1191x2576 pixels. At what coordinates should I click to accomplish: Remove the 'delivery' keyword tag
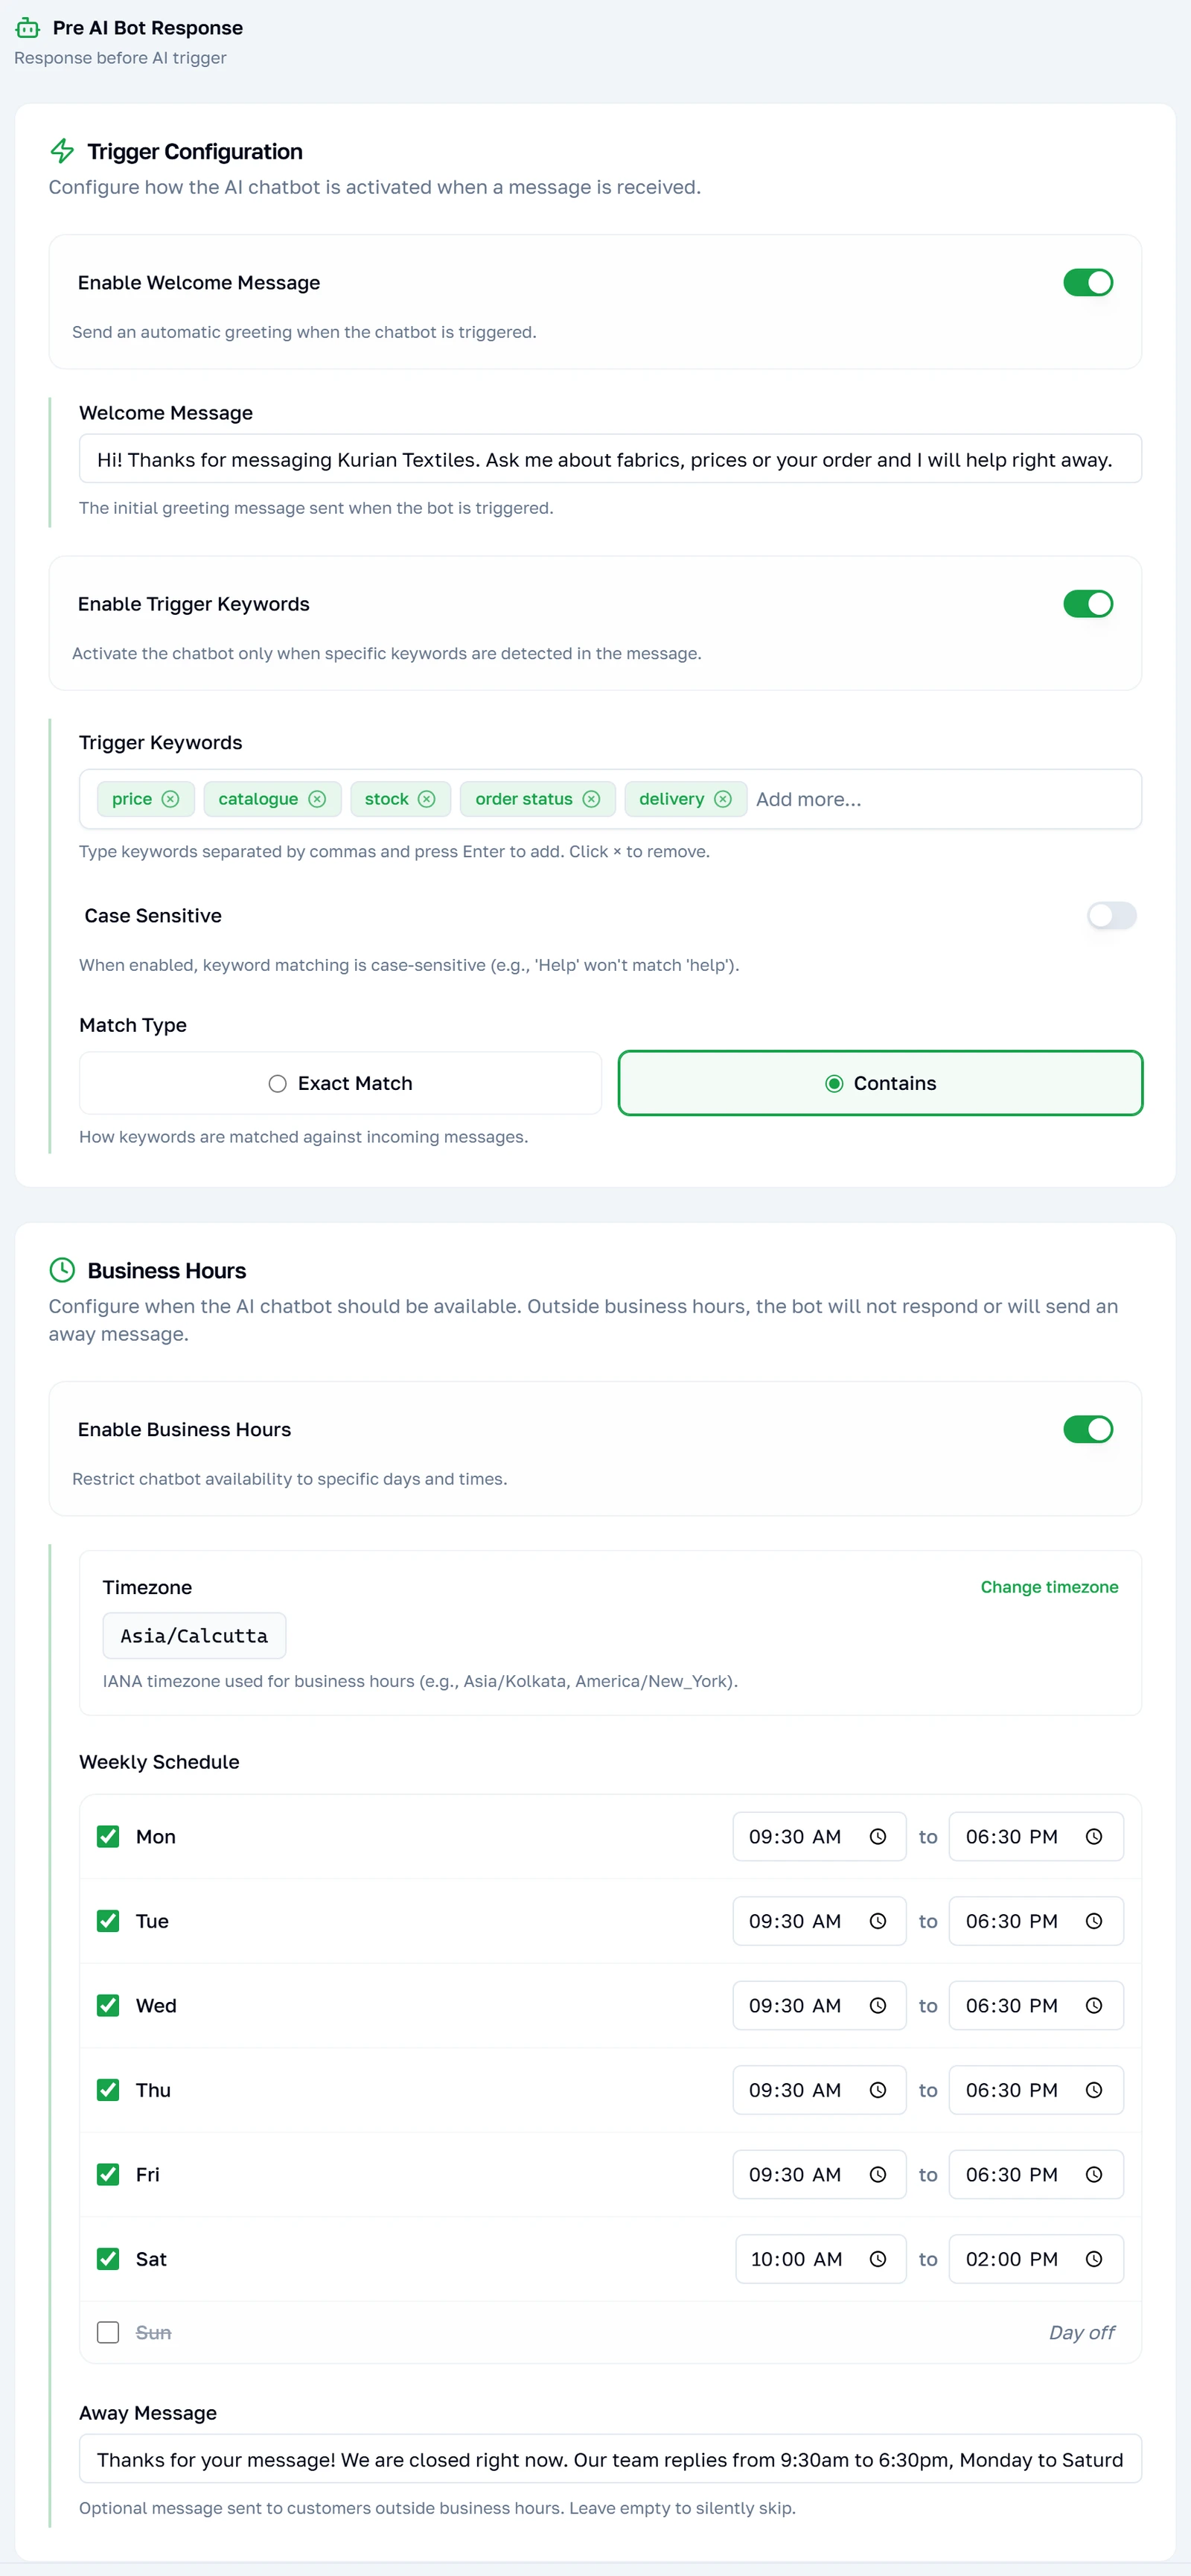[723, 799]
